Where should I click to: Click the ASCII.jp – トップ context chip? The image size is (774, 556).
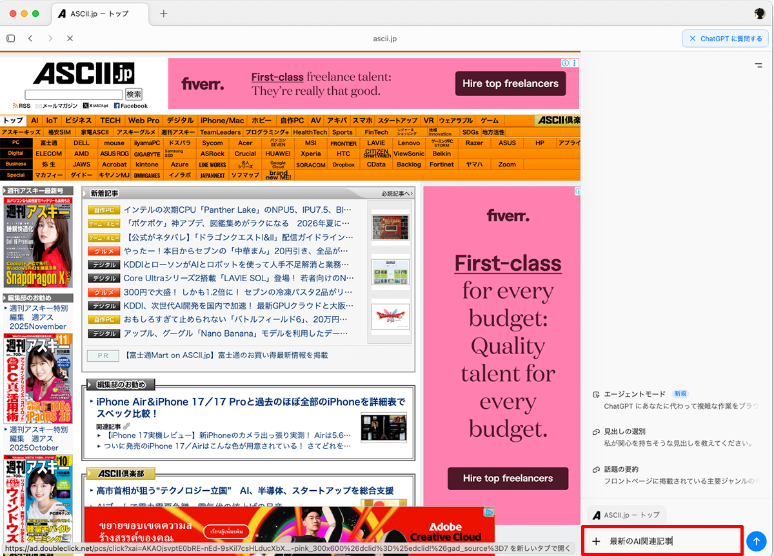point(627,515)
